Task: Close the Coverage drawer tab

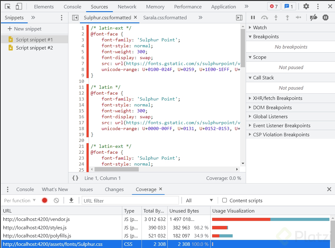Action: point(161,189)
